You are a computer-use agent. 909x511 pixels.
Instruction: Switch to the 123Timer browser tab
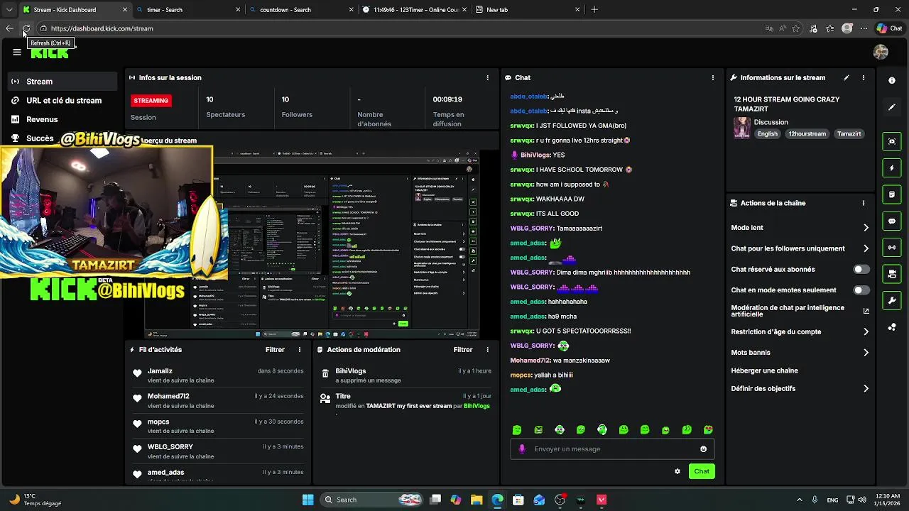pyautogui.click(x=415, y=10)
